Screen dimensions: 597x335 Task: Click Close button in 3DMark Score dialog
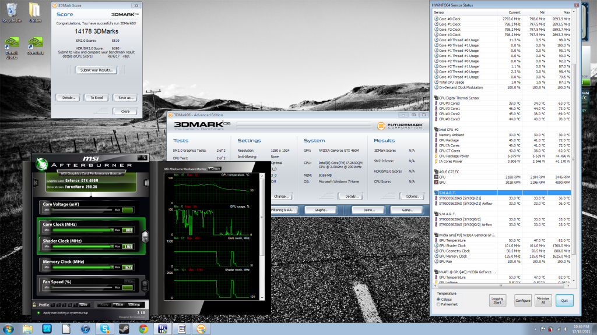(x=125, y=111)
